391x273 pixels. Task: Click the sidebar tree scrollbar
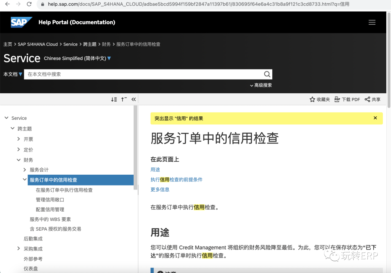[x=135, y=148]
